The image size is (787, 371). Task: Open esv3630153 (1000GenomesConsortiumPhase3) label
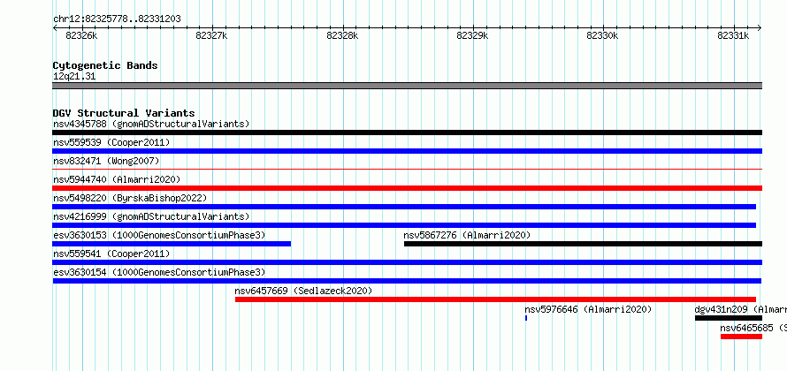coord(159,235)
